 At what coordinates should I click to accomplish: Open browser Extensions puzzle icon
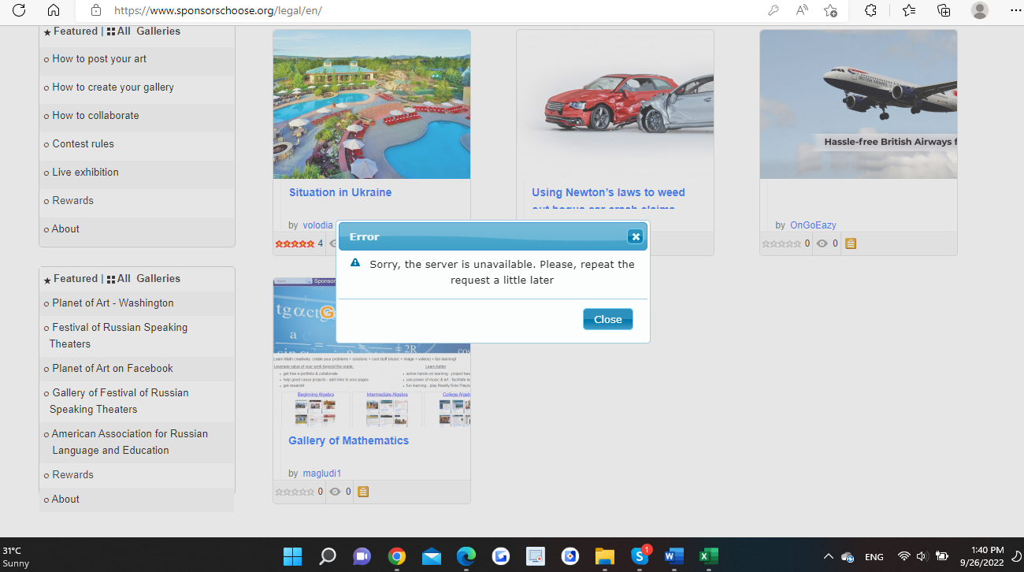(870, 10)
